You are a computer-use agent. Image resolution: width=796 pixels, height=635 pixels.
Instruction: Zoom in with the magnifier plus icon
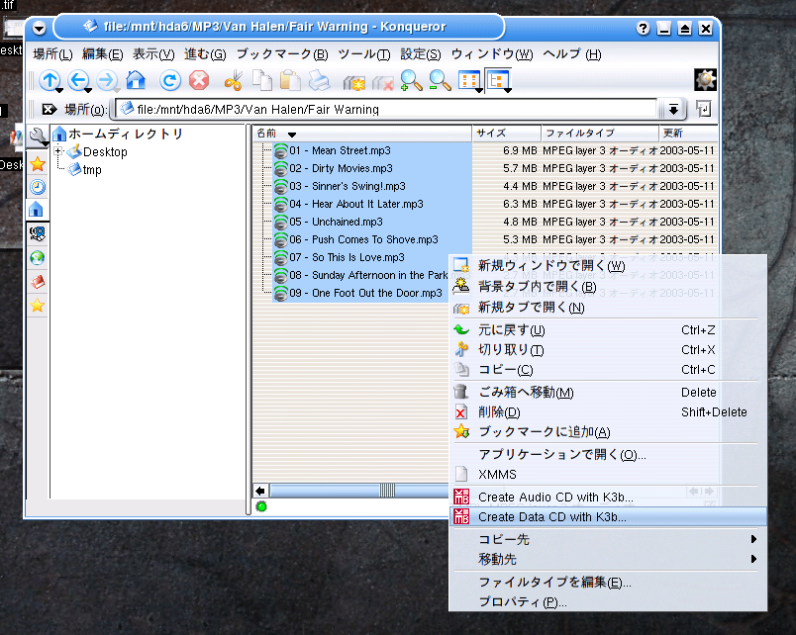pyautogui.click(x=411, y=80)
